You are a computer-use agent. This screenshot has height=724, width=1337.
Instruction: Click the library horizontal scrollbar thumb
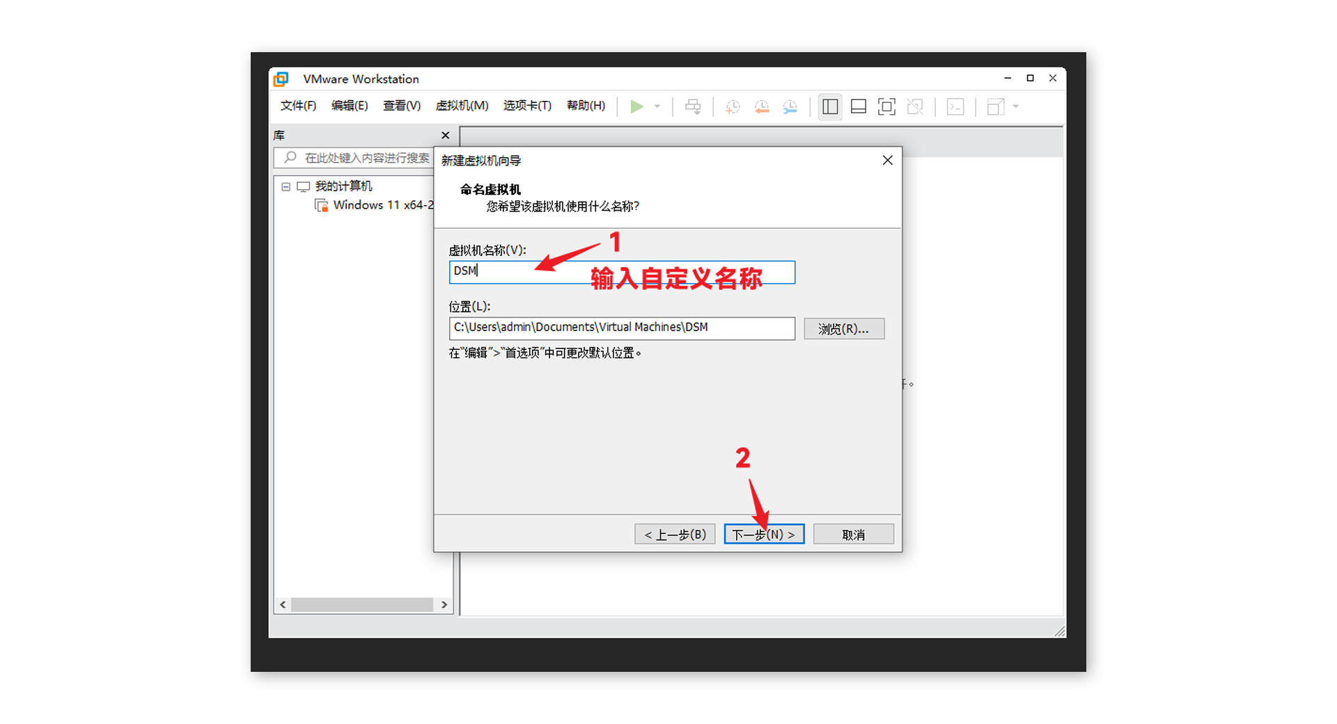click(362, 605)
